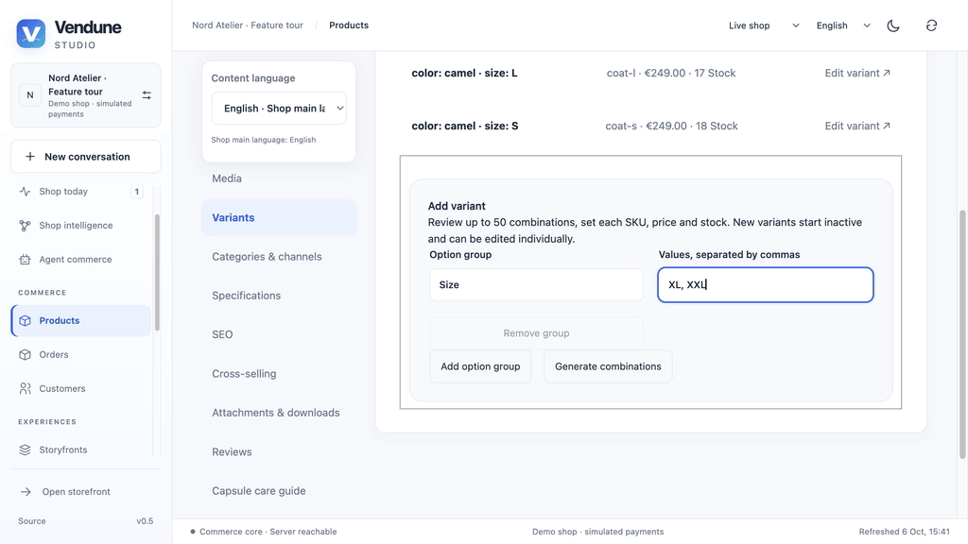Image resolution: width=968 pixels, height=544 pixels.
Task: Open the English language dropdown
Action: [843, 25]
